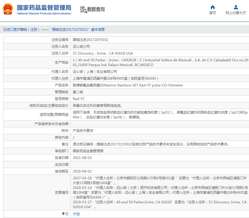The width and height of the screenshot is (249, 218).
Task: Click the 变更情况 row label
Action: 62,193
